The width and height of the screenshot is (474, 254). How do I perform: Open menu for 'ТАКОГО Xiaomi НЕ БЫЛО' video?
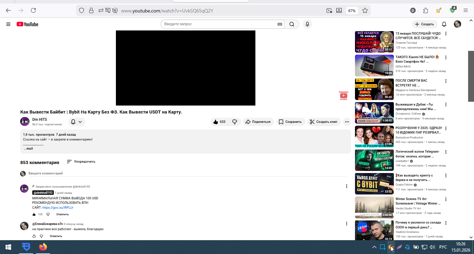pyautogui.click(x=446, y=57)
